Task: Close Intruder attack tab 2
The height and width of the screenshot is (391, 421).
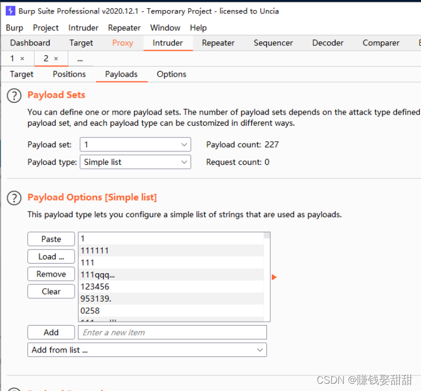Action: point(56,59)
